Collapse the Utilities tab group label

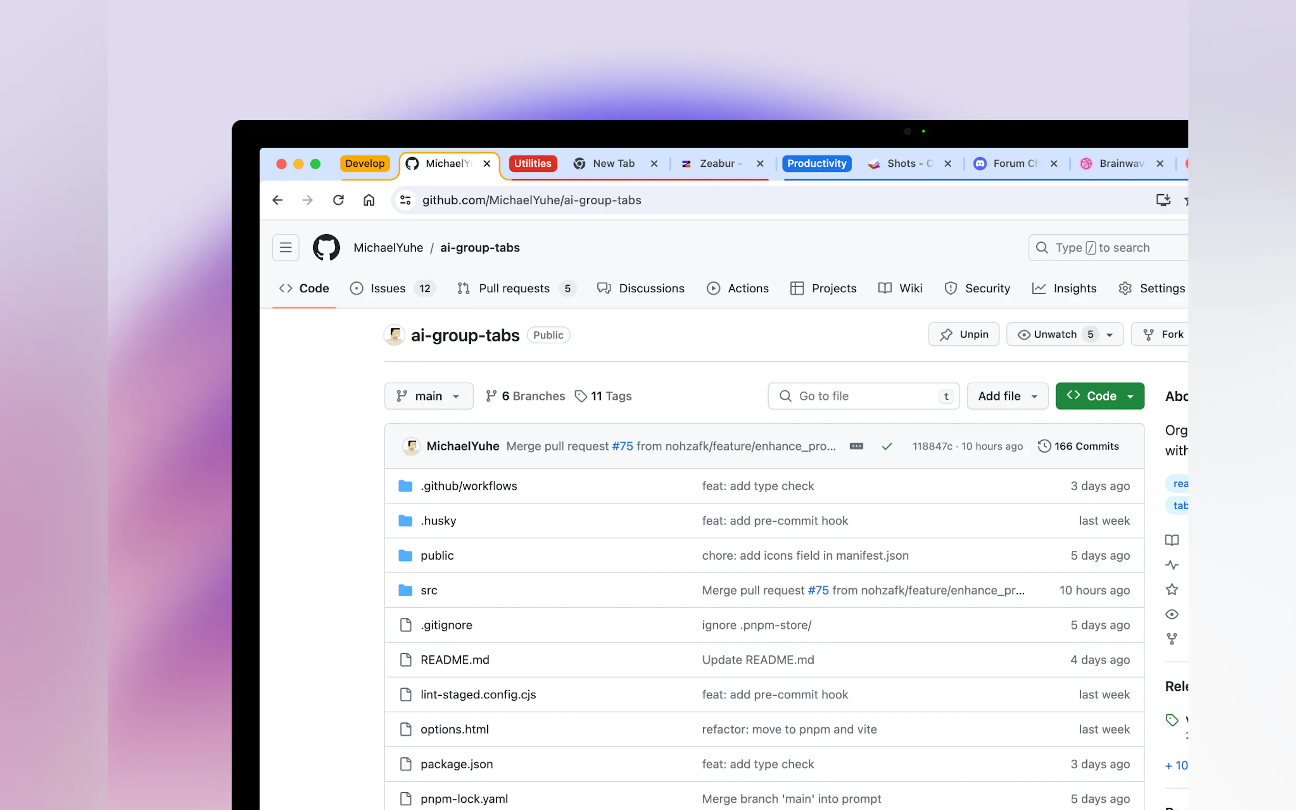[533, 163]
